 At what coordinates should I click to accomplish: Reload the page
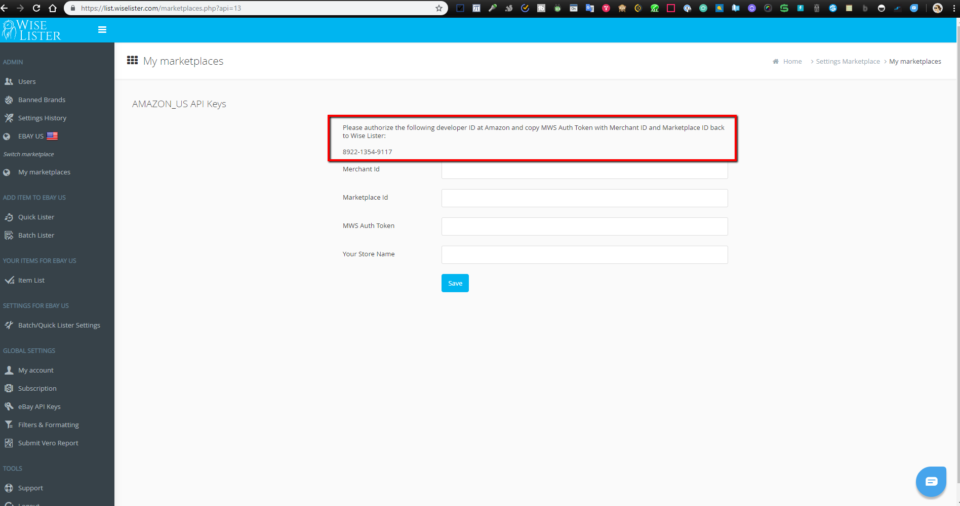tap(36, 8)
